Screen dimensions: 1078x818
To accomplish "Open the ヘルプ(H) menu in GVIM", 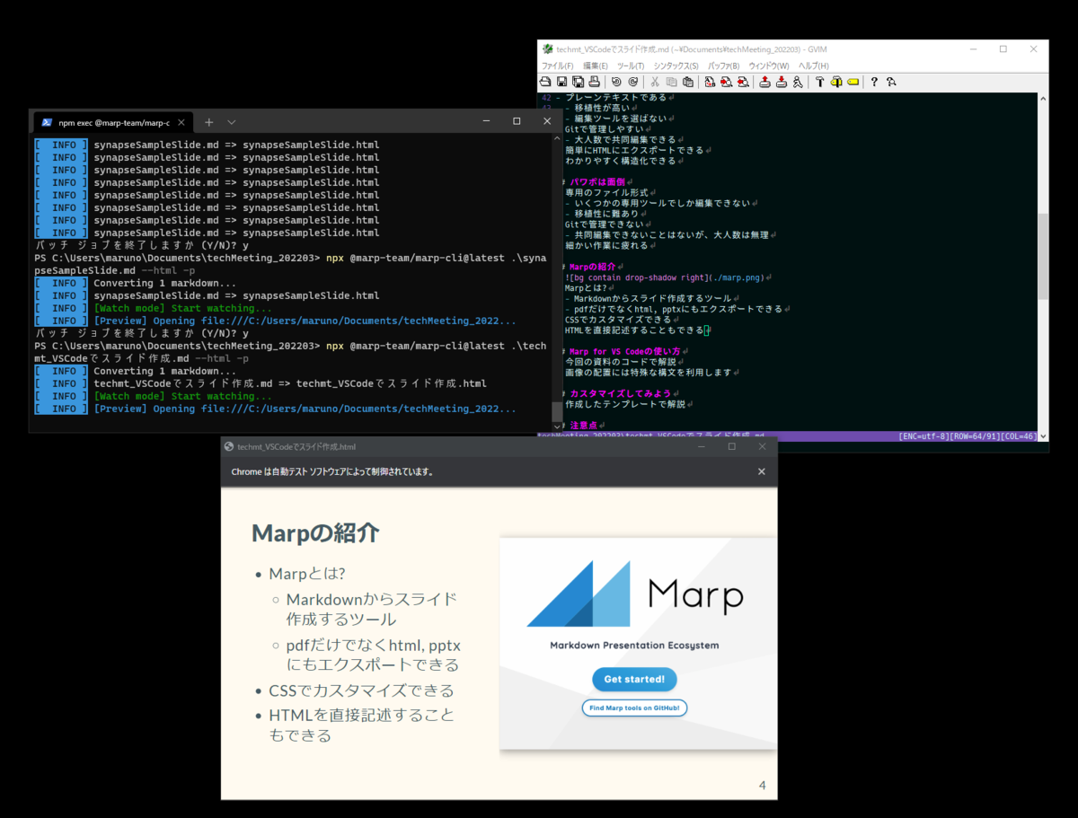I will click(x=813, y=66).
